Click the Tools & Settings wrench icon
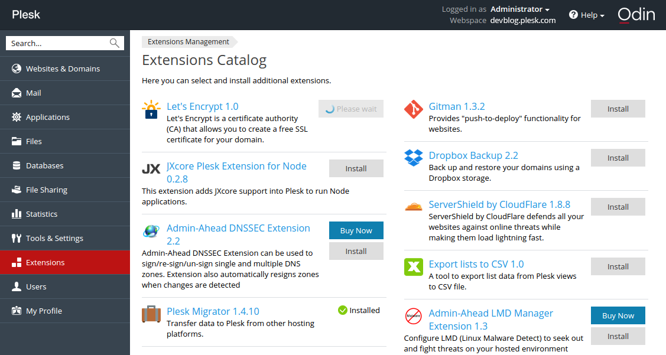 click(17, 238)
